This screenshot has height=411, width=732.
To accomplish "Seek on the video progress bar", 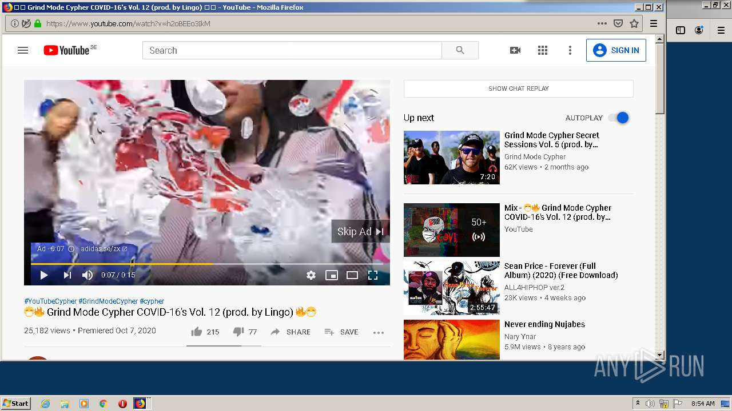I will point(207,264).
